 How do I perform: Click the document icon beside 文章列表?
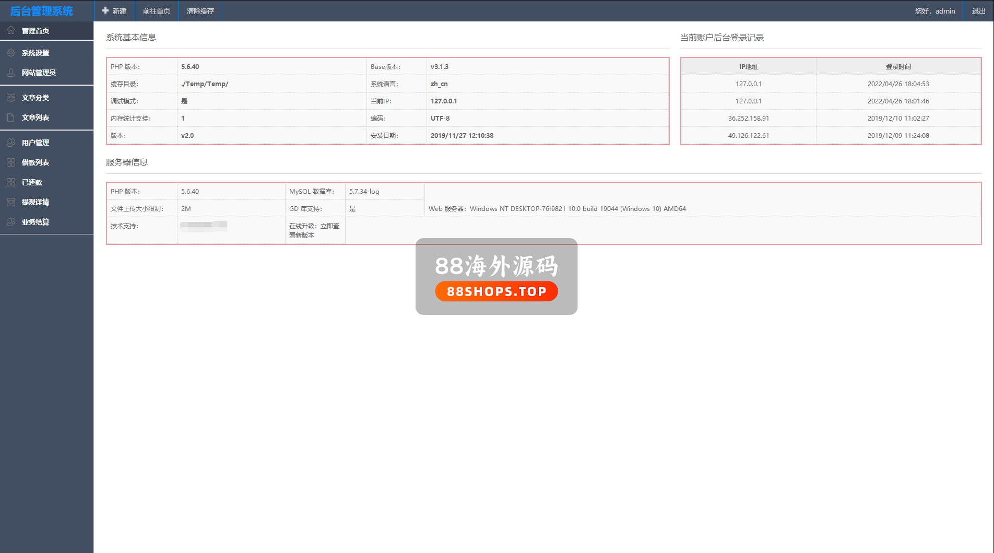[11, 117]
